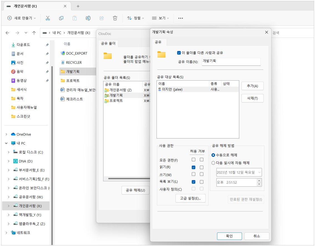Uncheck 이 폴더를 다른 사람과 공유
The height and width of the screenshot is (246, 315).
pyautogui.click(x=179, y=53)
